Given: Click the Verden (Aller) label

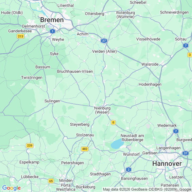Looking at the screenshot, I should (x=104, y=51).
